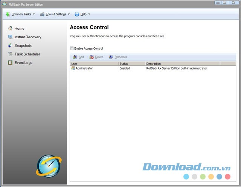The height and width of the screenshot is (187, 241).
Task: Go to the Event Logs label
Action: tap(23, 63)
